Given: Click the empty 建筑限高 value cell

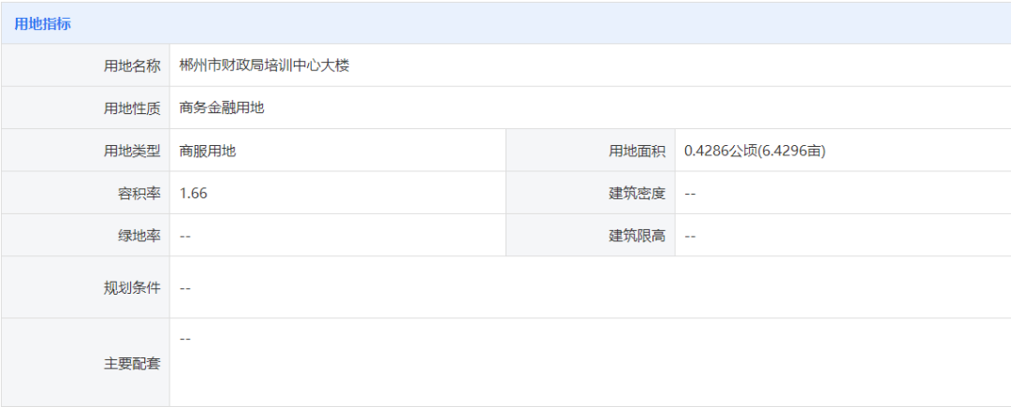Looking at the screenshot, I should (x=842, y=235).
